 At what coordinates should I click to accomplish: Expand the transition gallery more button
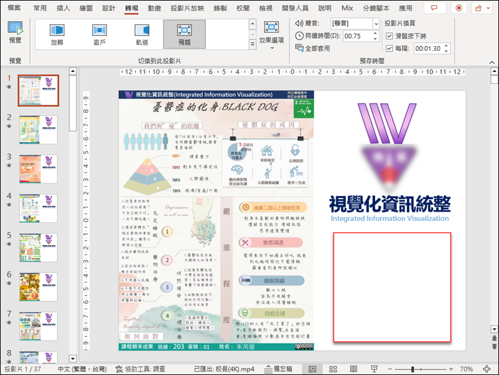click(253, 44)
